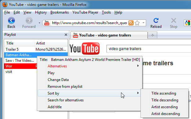The height and width of the screenshot is (119, 191).
Task: Expand the Alternatives submenu arrow
Action: point(138,66)
